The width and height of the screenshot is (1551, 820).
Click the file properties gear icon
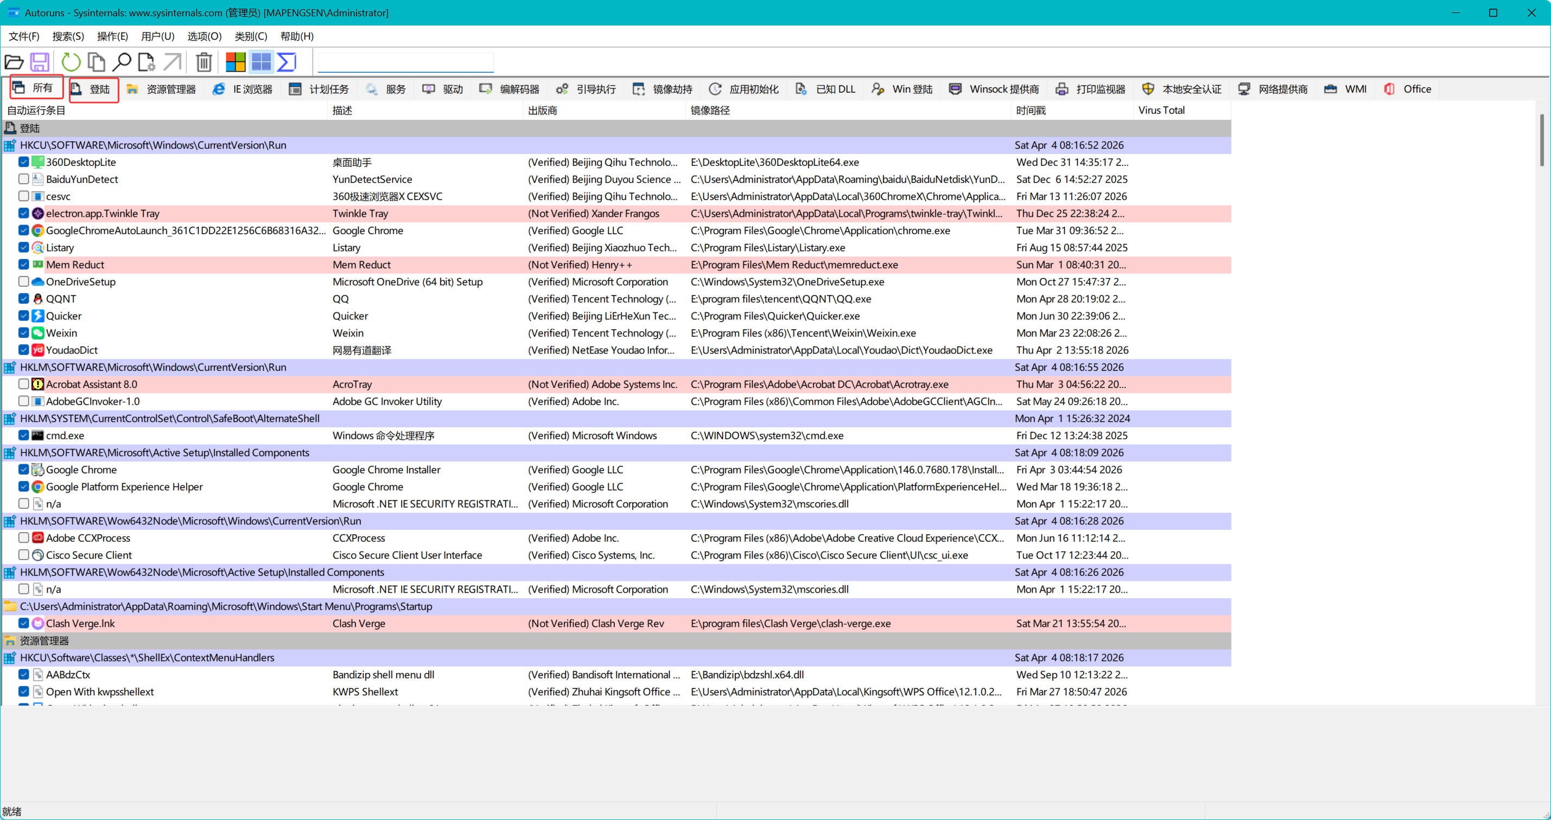pos(147,62)
